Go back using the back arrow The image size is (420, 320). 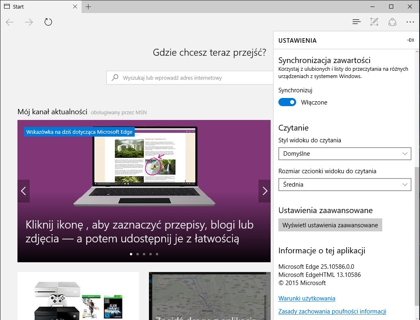point(10,22)
